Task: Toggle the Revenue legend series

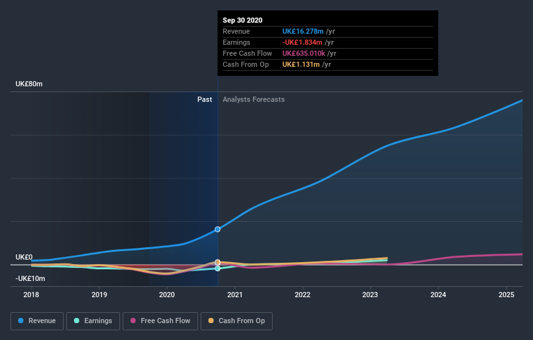Action: click(x=37, y=321)
